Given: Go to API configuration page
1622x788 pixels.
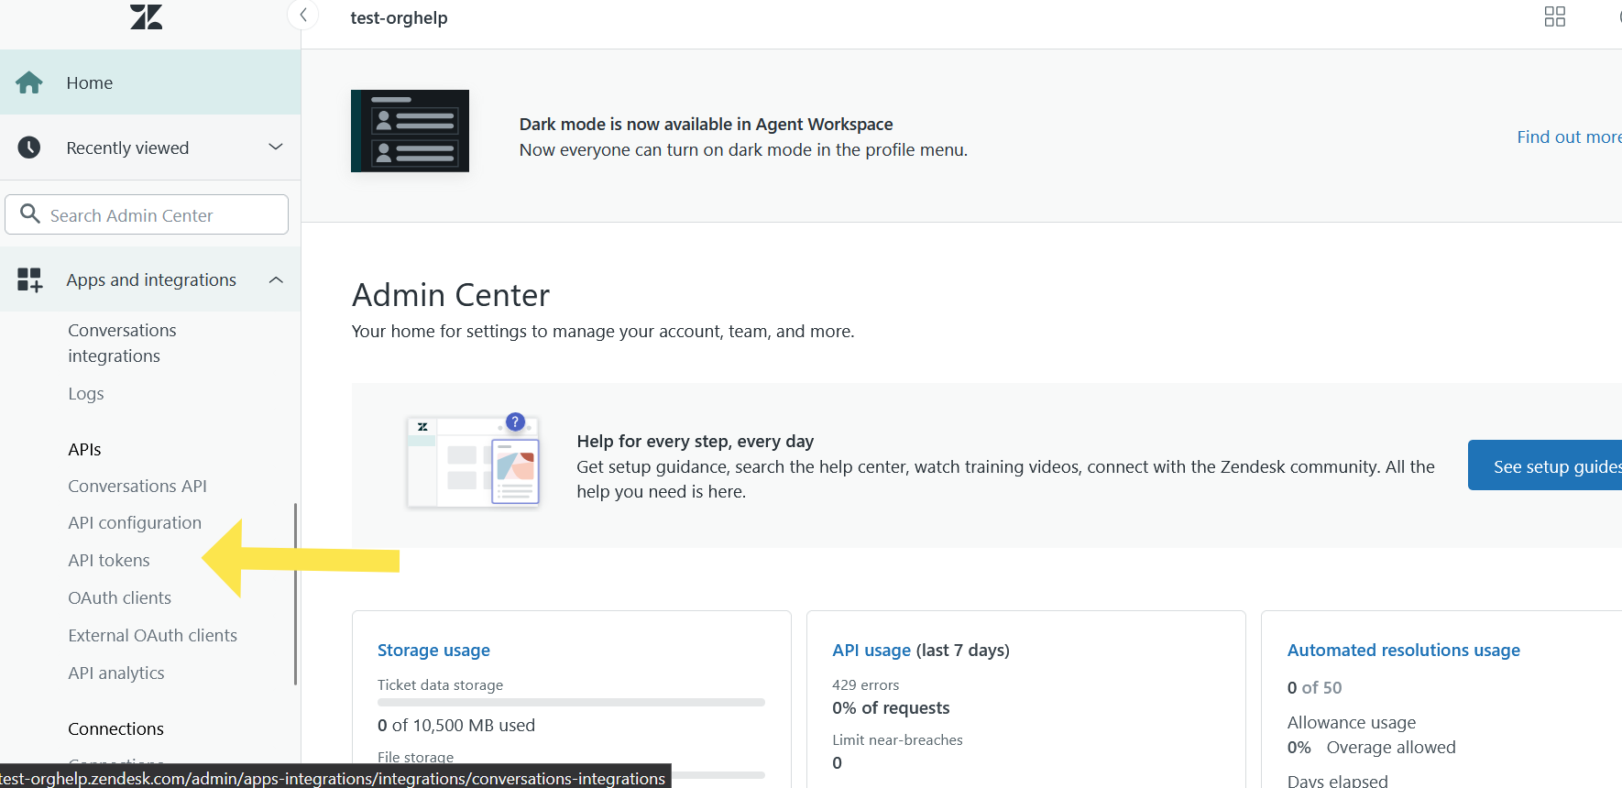Looking at the screenshot, I should coord(135,522).
